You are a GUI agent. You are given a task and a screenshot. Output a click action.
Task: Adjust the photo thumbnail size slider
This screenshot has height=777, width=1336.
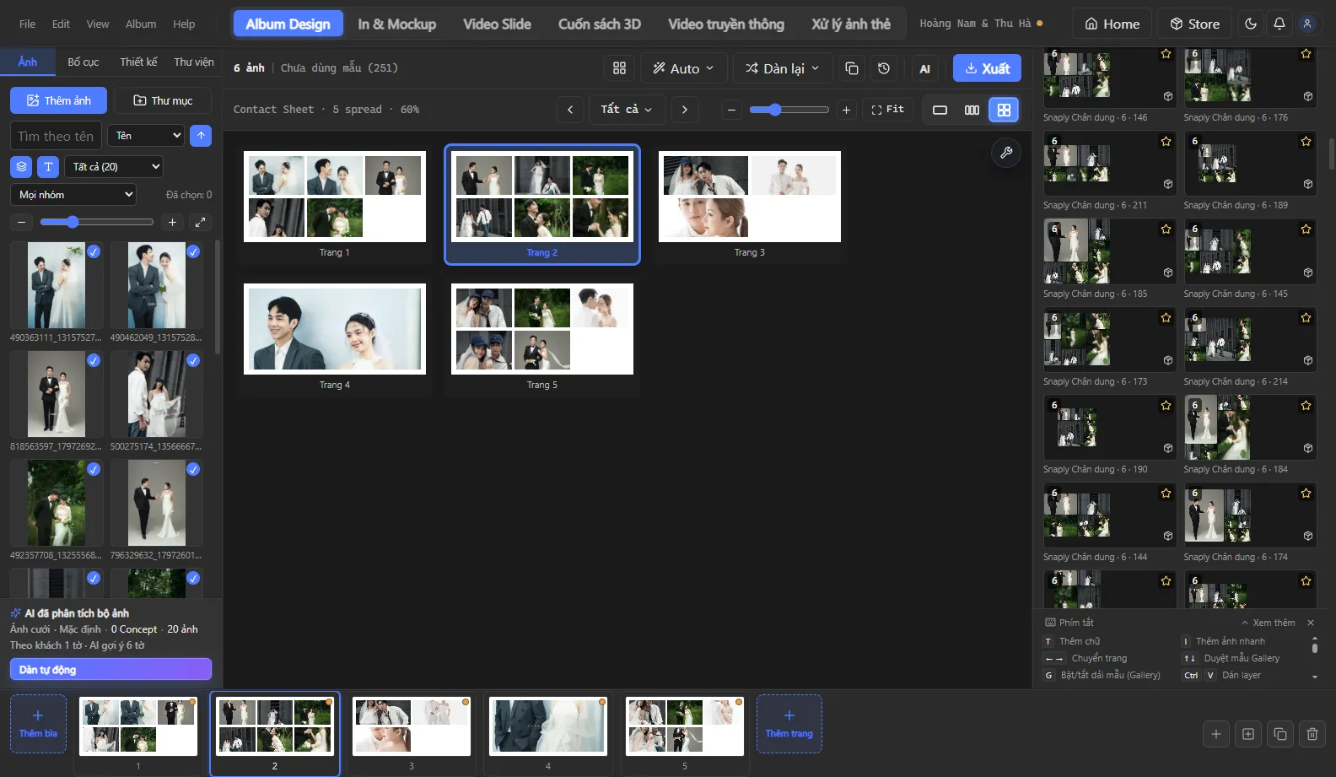[97, 222]
